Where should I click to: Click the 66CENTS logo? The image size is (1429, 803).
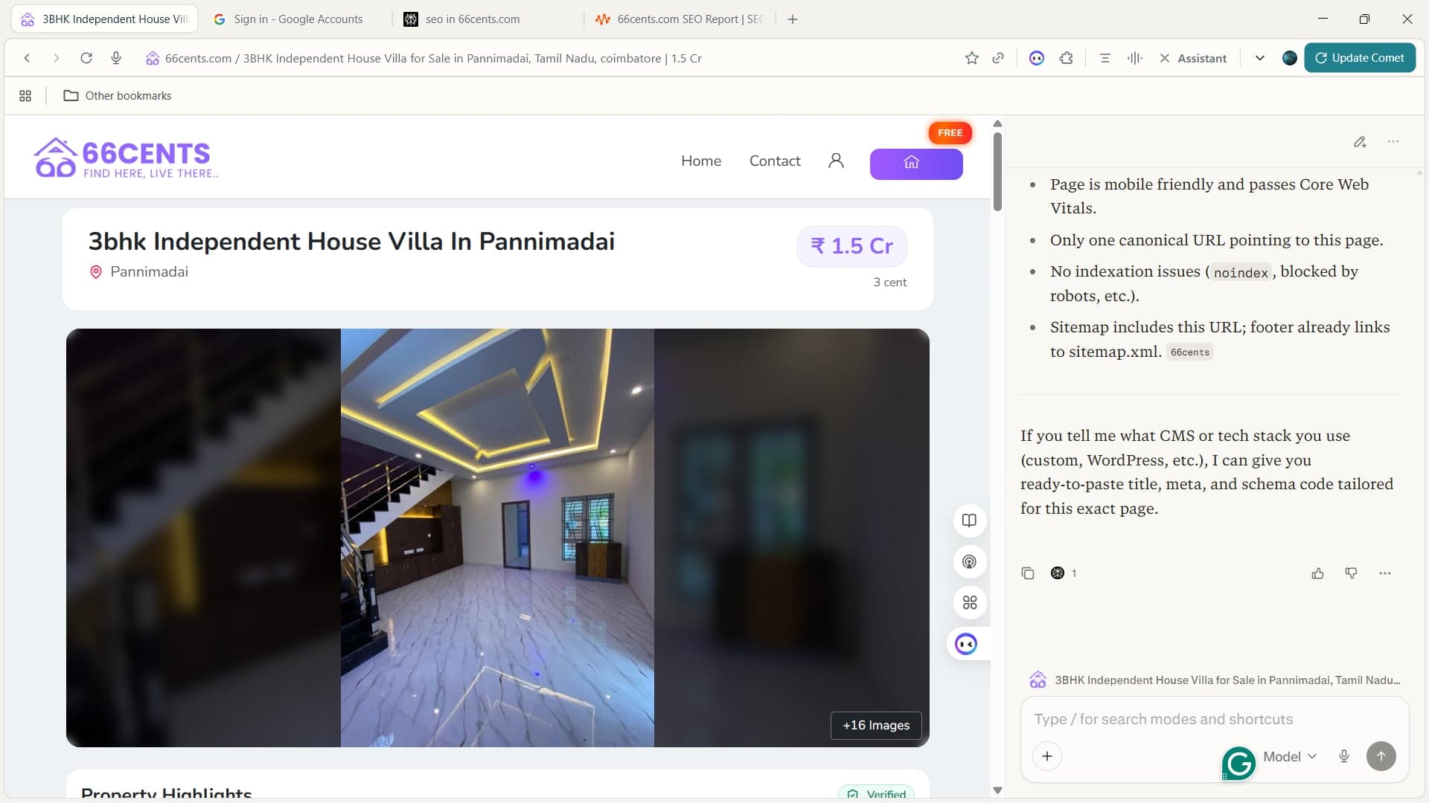coord(126,158)
